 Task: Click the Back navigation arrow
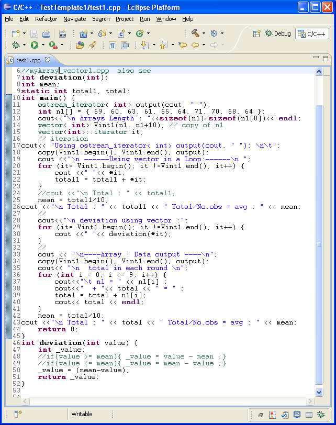[195, 45]
